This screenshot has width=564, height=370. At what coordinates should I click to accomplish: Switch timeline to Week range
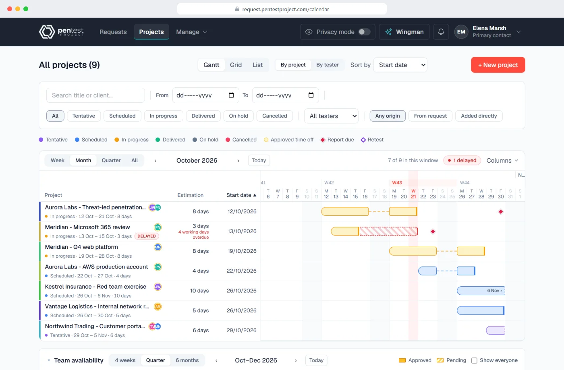tap(58, 160)
